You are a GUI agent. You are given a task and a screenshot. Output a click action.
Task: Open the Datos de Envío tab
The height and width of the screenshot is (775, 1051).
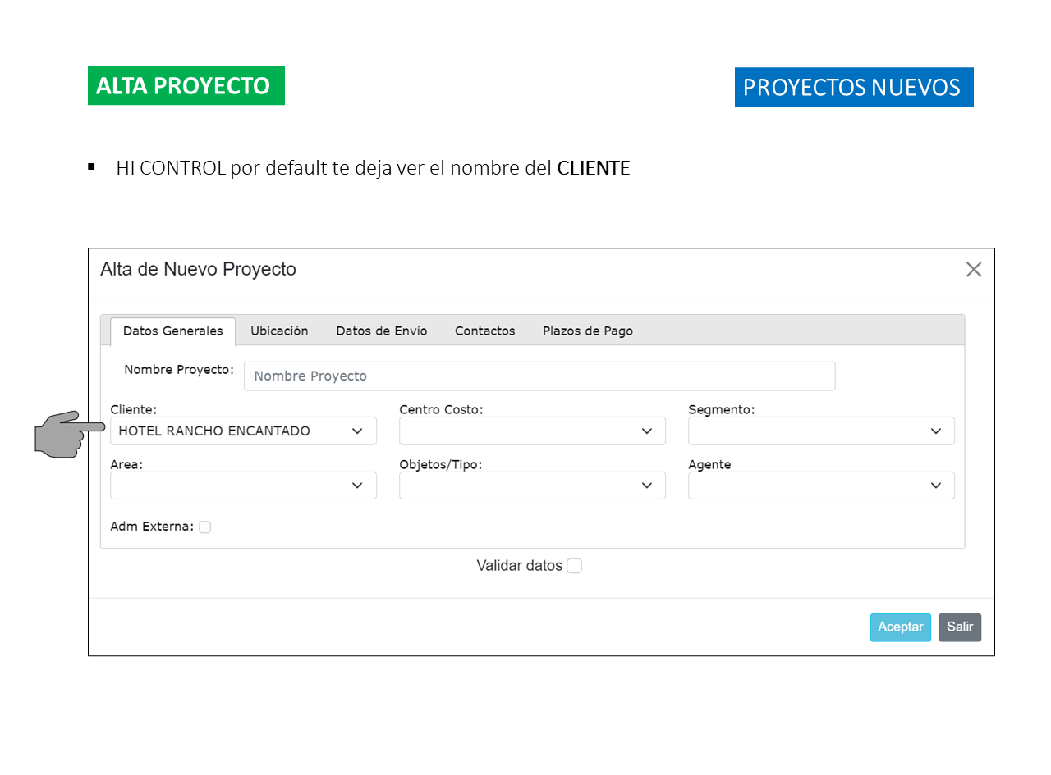(x=381, y=331)
